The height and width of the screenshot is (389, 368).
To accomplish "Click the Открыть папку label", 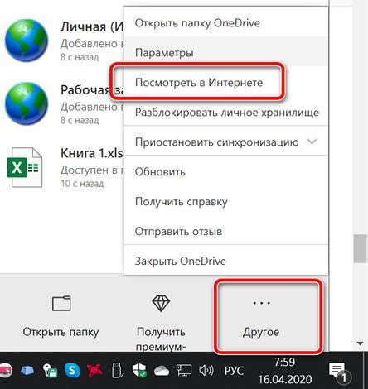I will [x=61, y=332].
